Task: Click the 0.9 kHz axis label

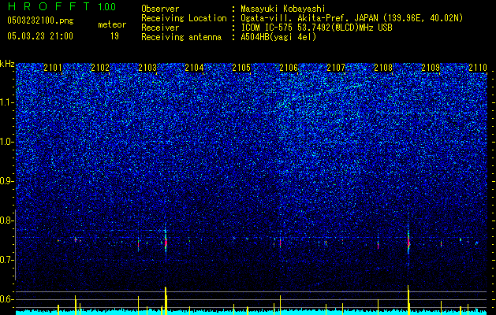Action: point(7,181)
